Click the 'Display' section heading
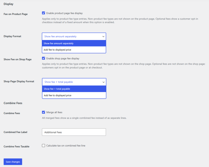Image resolution: width=209 pixels, height=167 pixels. [9, 4]
